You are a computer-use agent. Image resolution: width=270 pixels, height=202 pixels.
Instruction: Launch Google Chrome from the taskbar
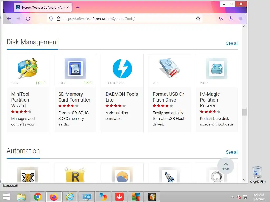tap(38, 197)
